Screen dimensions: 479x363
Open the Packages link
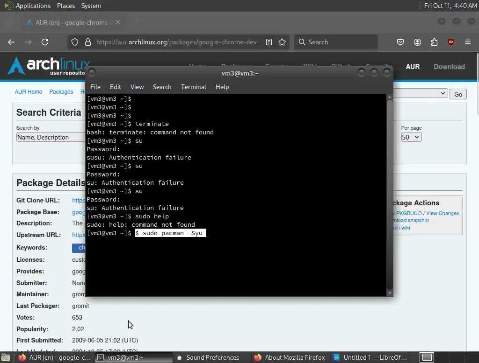coord(61,92)
